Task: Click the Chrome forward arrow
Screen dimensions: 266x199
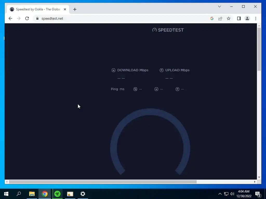Action: [x=19, y=18]
